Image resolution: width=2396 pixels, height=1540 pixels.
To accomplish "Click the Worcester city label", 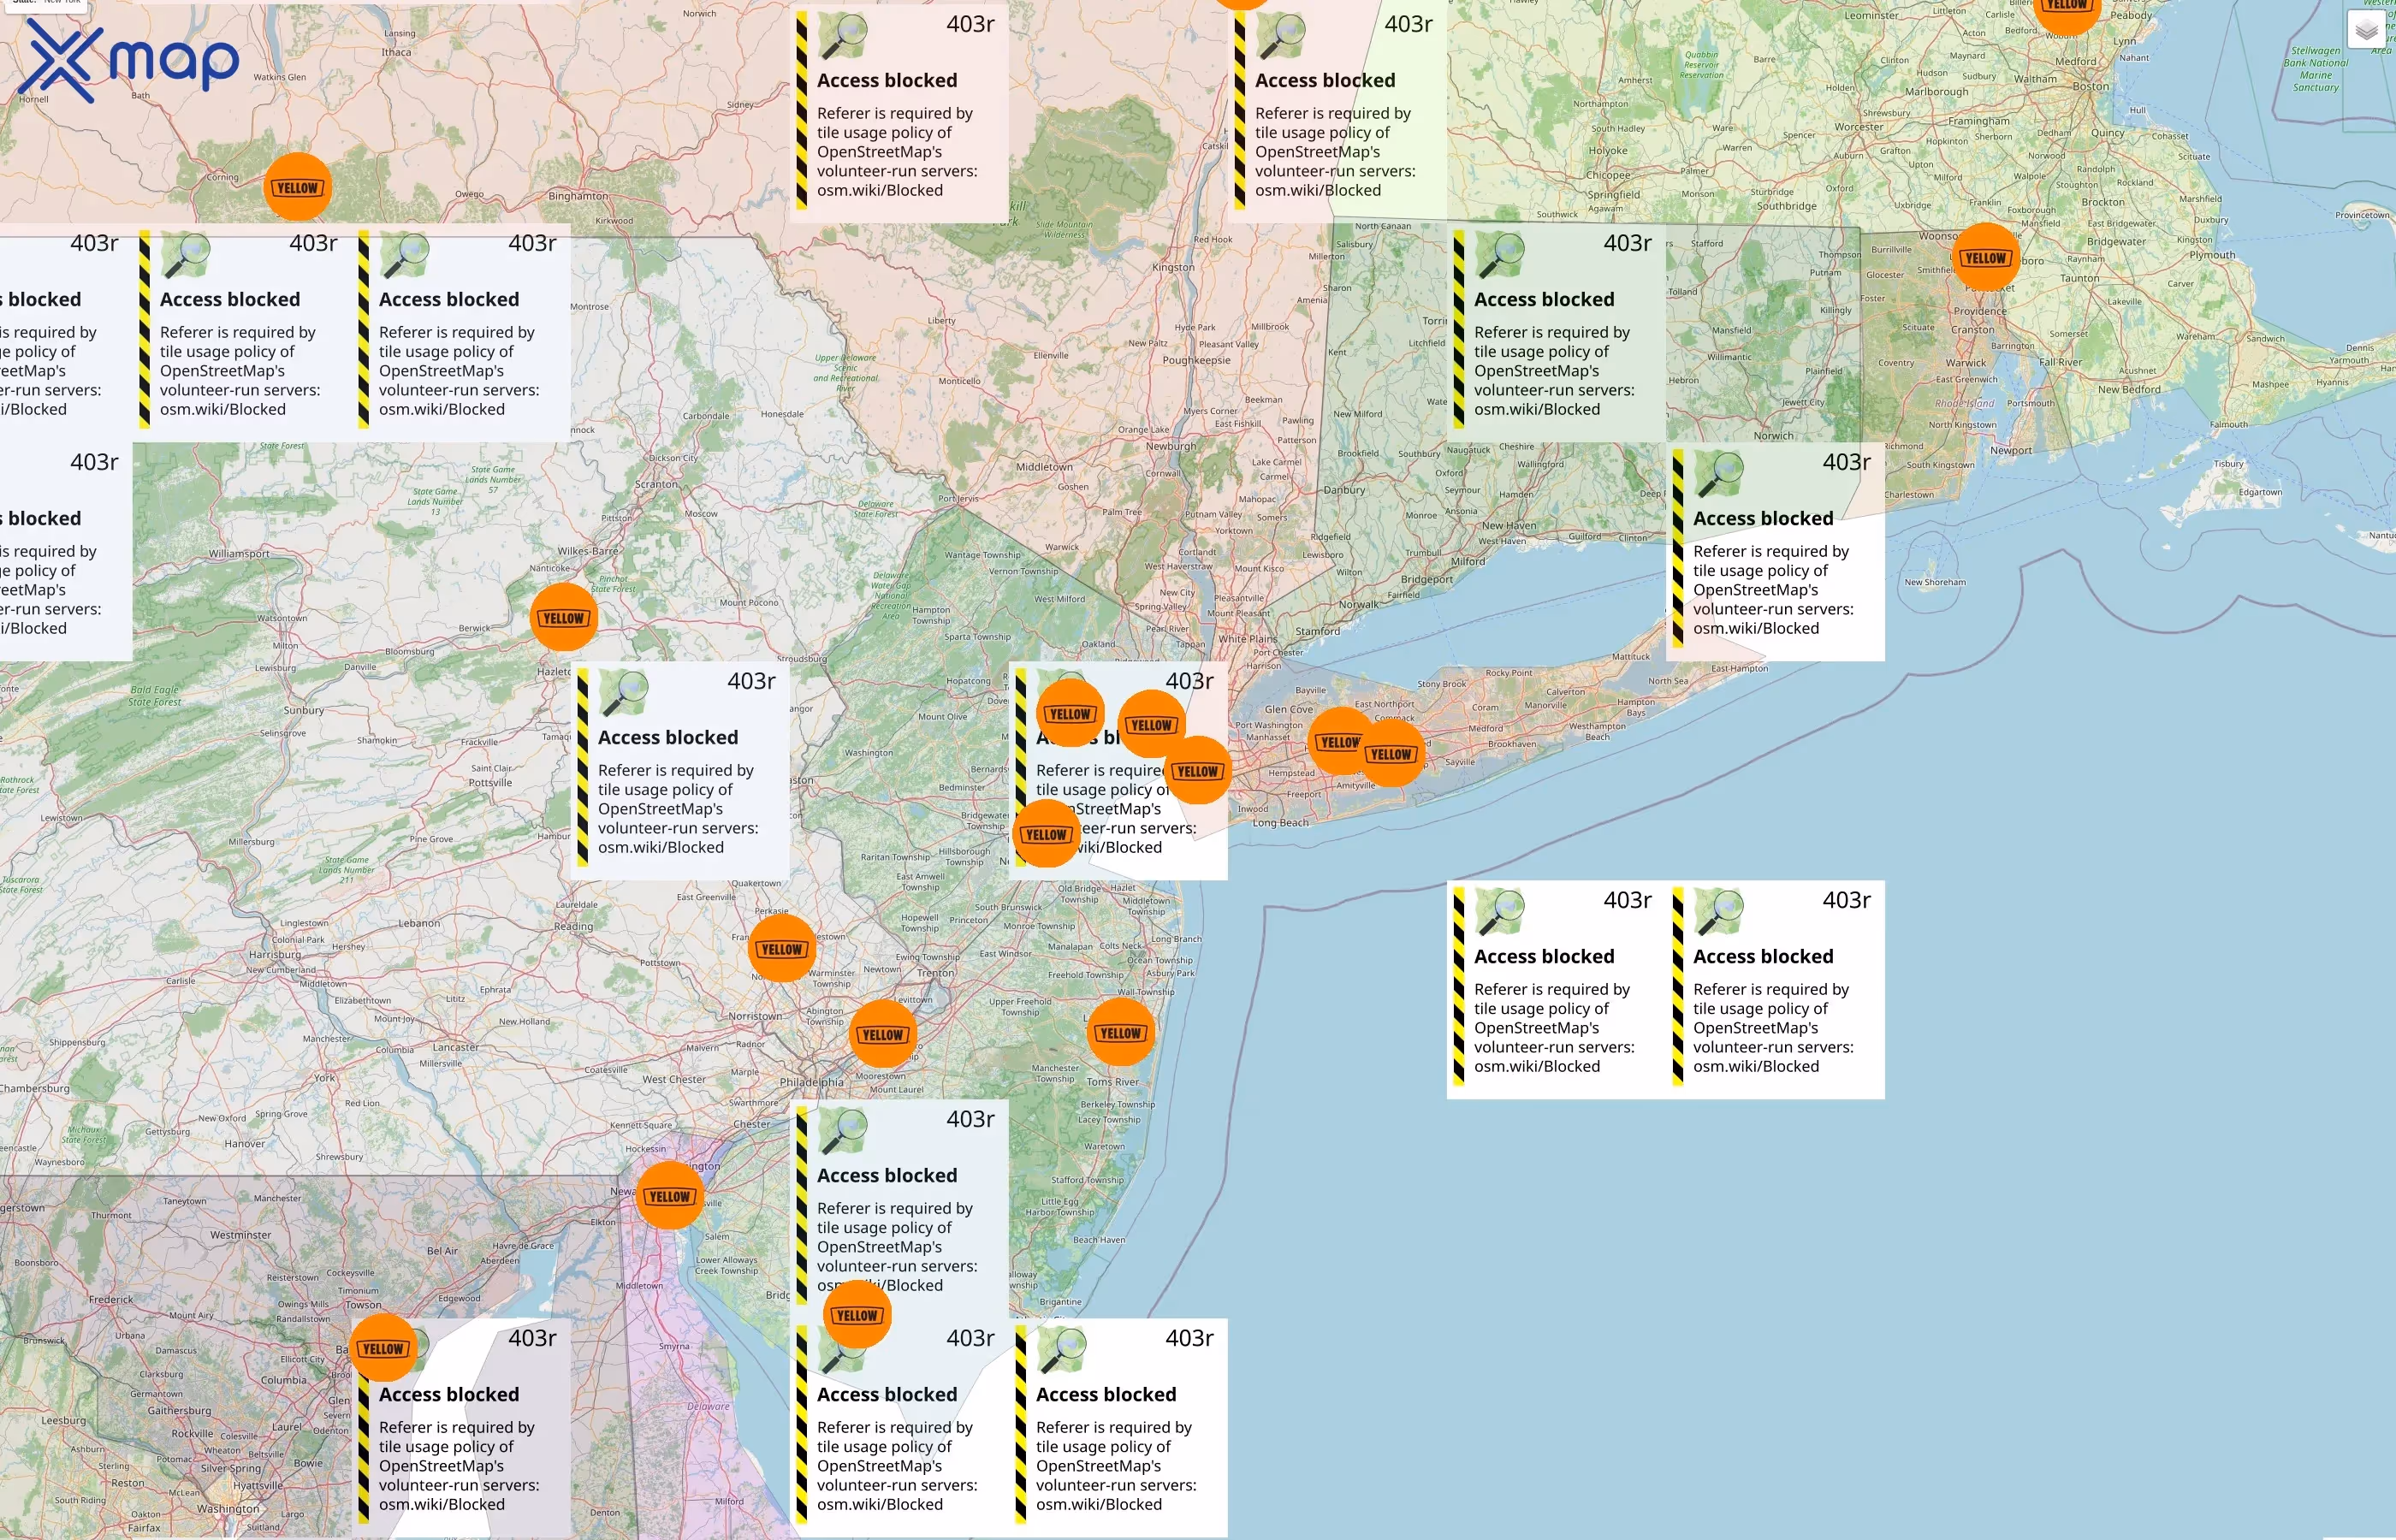I will (x=1859, y=127).
